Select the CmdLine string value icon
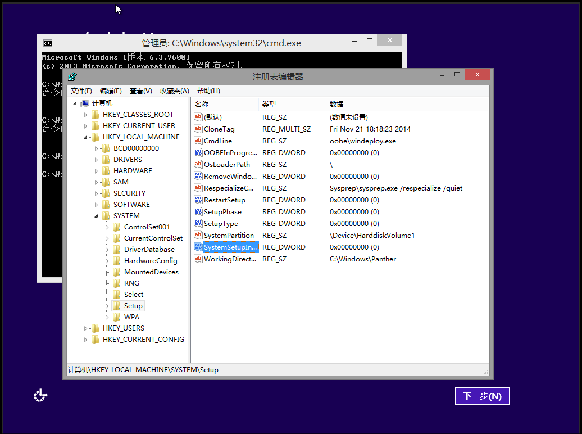This screenshot has height=434, width=582. (198, 141)
